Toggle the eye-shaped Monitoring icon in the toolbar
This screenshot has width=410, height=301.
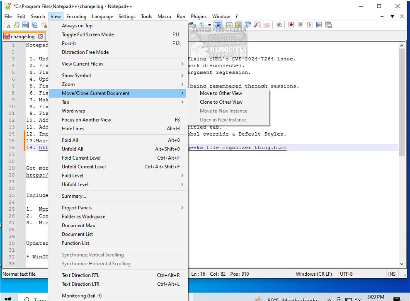click(x=279, y=25)
